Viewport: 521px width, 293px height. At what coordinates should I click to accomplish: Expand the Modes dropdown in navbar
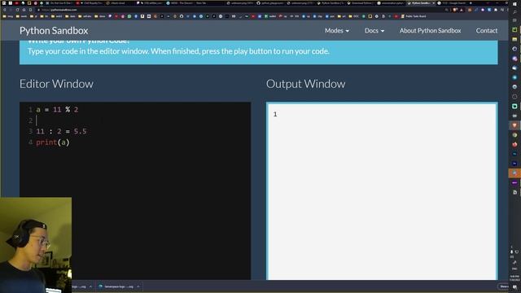click(336, 31)
